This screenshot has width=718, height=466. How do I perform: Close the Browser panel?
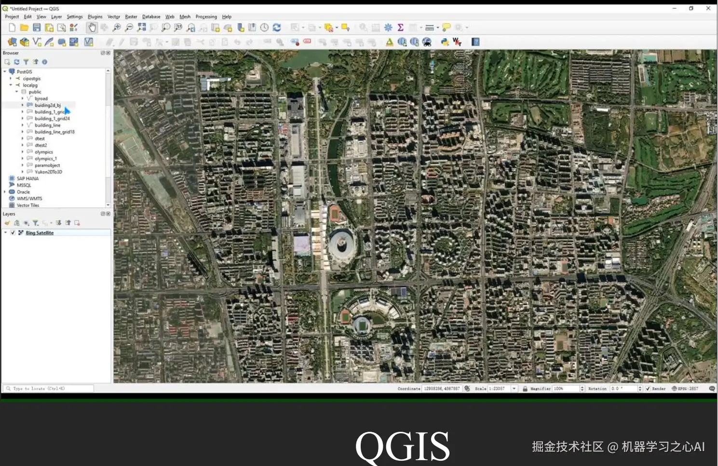(108, 53)
